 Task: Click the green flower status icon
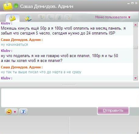pyautogui.click(x=16, y=6)
